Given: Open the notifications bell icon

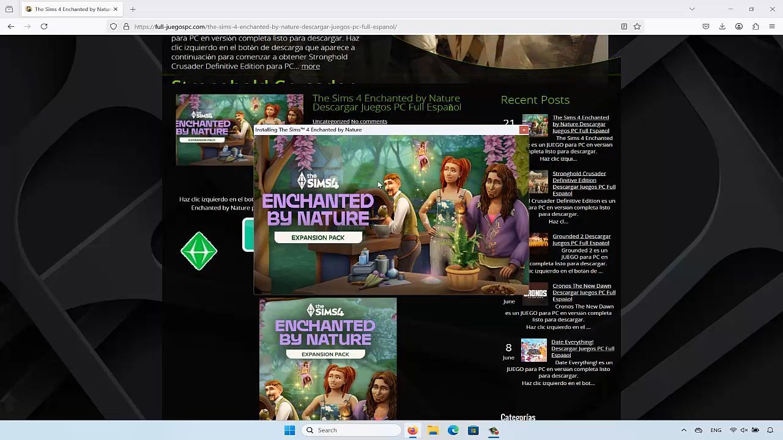Looking at the screenshot, I should tap(770, 430).
